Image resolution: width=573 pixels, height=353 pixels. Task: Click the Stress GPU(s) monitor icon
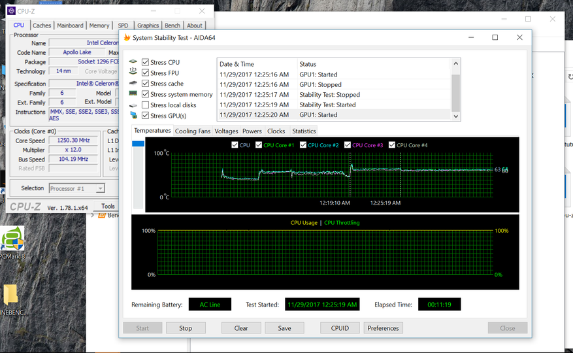coord(133,115)
